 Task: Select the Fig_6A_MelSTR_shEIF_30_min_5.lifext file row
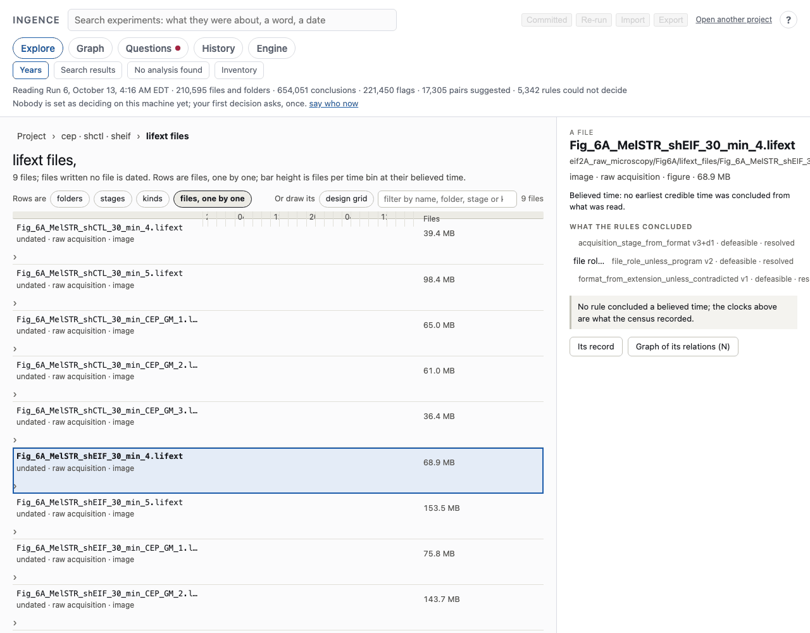pyautogui.click(x=278, y=516)
